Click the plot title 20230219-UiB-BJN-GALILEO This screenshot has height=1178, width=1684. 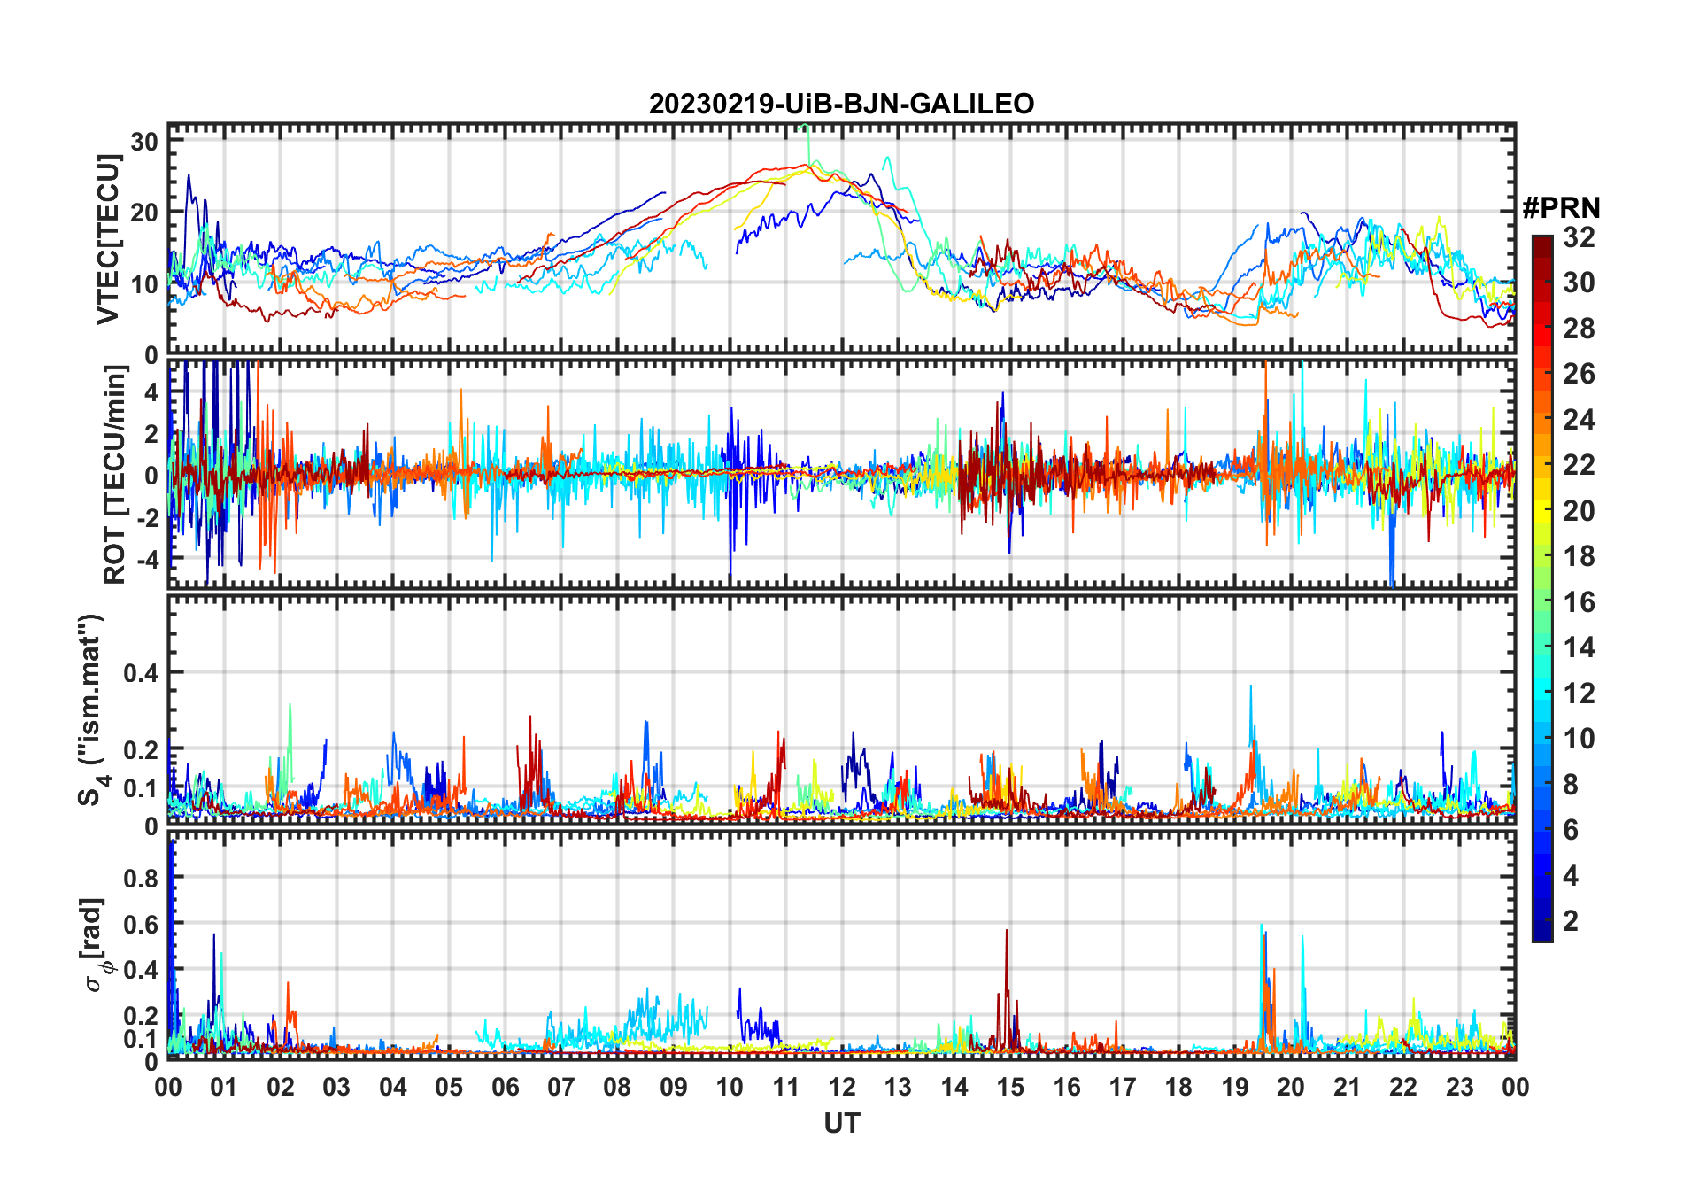[x=841, y=104]
